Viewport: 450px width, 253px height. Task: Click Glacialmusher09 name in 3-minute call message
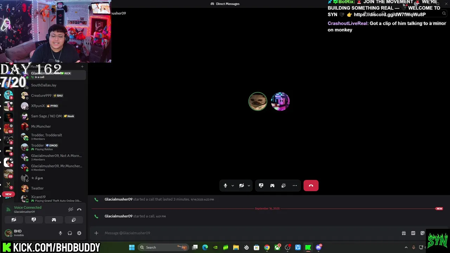(x=118, y=199)
